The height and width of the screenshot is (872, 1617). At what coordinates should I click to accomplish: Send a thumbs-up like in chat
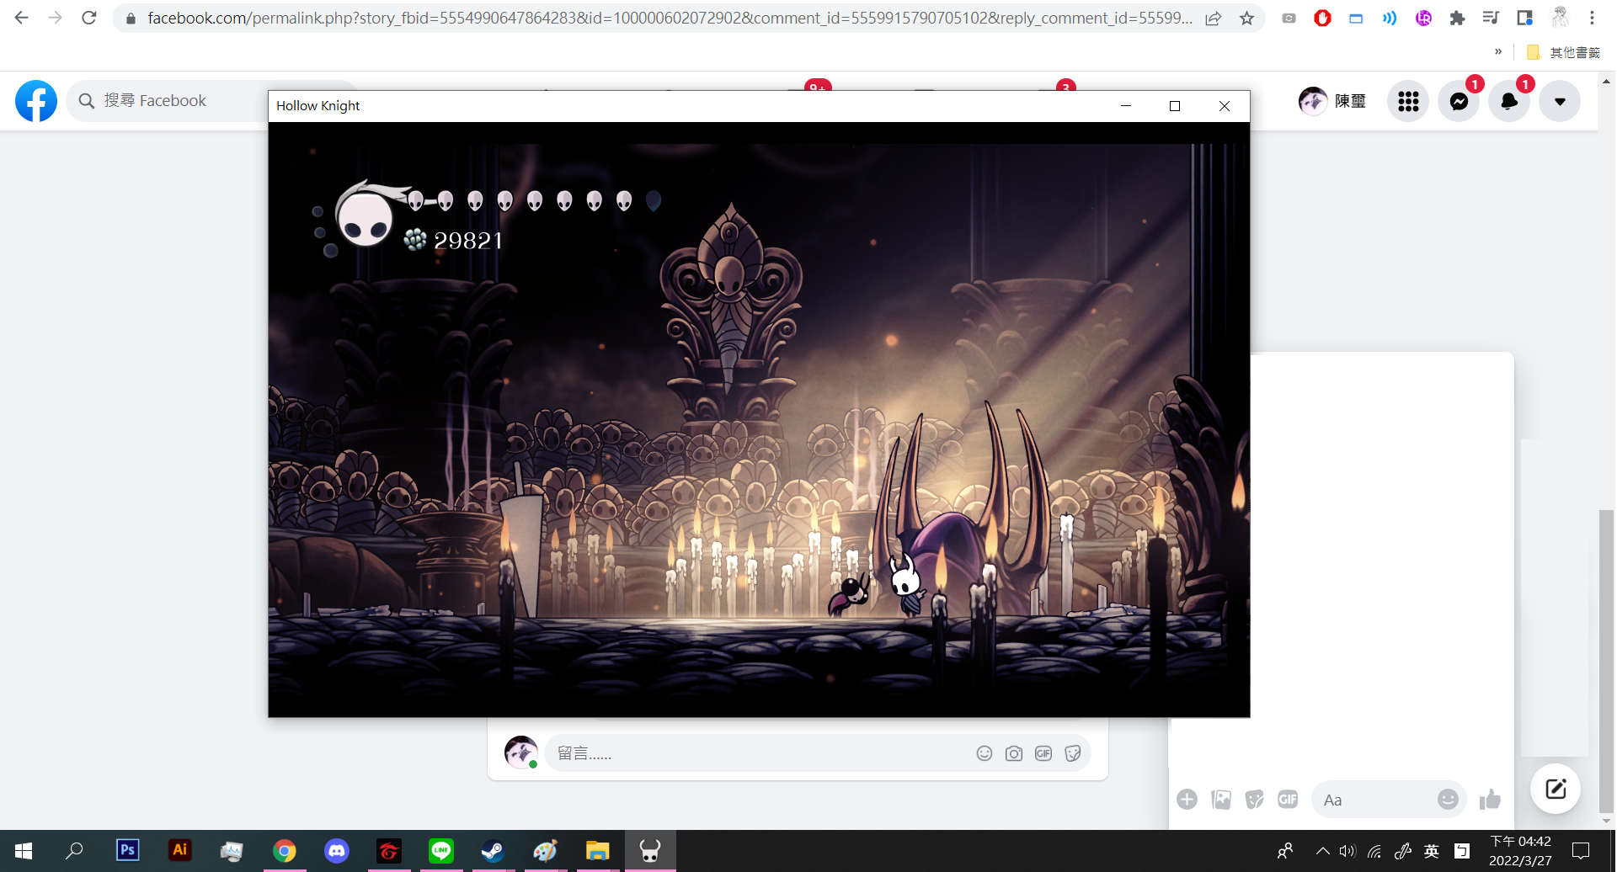1490,800
